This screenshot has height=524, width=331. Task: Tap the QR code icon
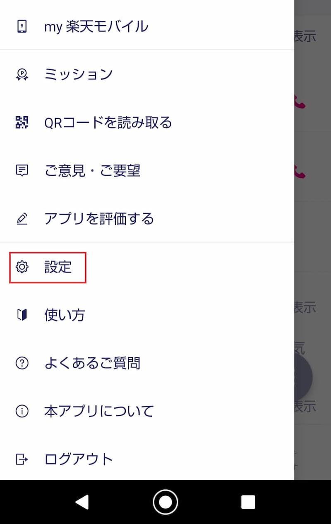(22, 122)
